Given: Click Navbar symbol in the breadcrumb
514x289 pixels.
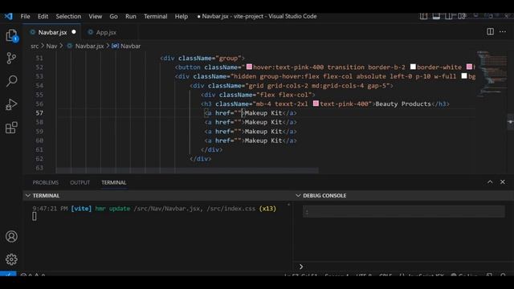Looking at the screenshot, I should [x=130, y=47].
